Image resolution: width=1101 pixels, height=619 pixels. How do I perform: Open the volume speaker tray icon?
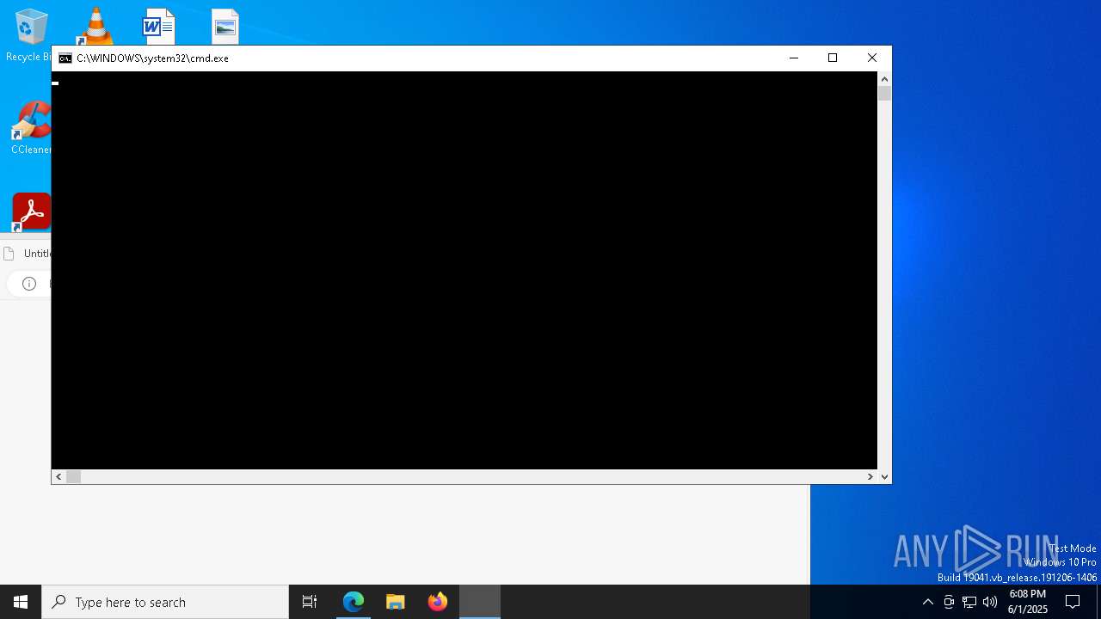990,602
